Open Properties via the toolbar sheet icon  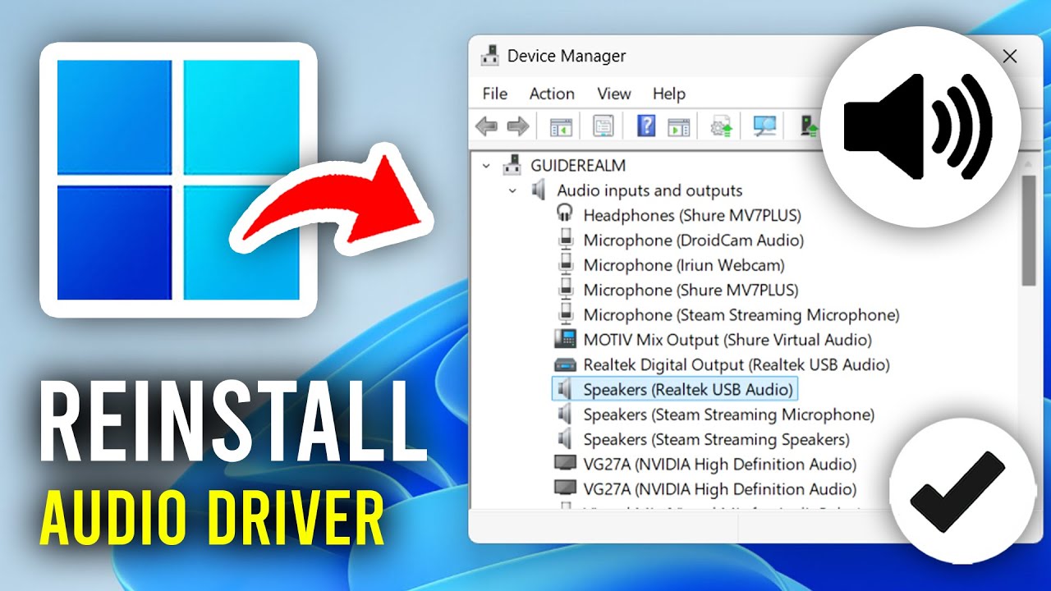point(604,126)
